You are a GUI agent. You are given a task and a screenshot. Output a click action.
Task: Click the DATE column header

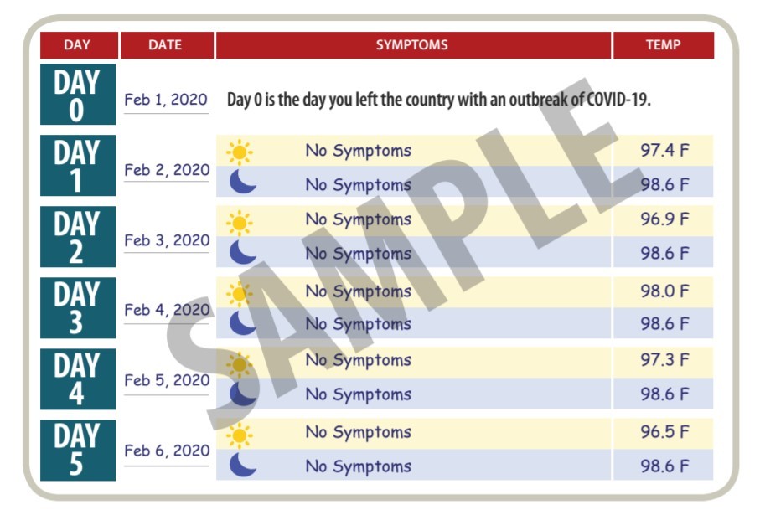167,45
